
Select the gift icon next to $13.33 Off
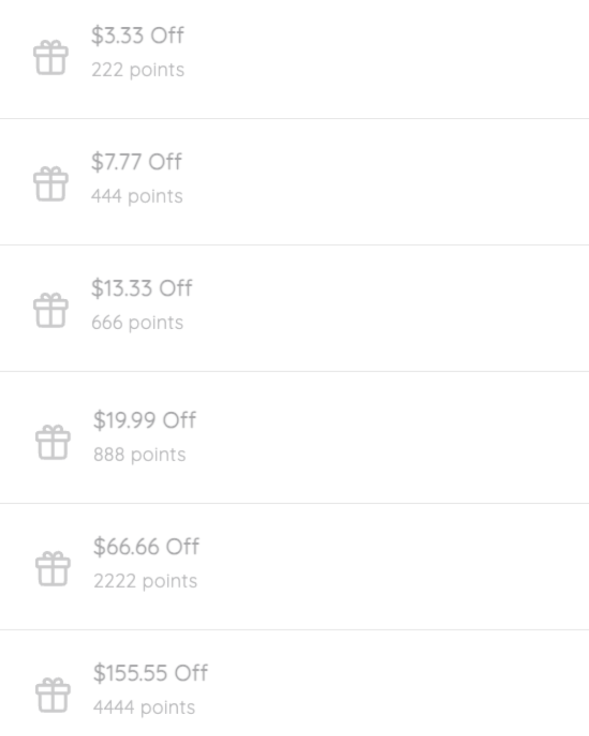(x=51, y=310)
